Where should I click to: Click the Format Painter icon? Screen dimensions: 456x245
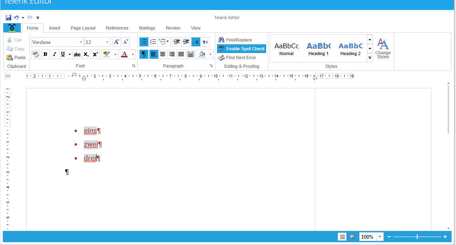pos(36,54)
